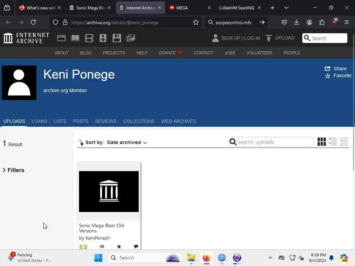Click the Search uploads field
The image size is (355, 266).
click(x=271, y=142)
